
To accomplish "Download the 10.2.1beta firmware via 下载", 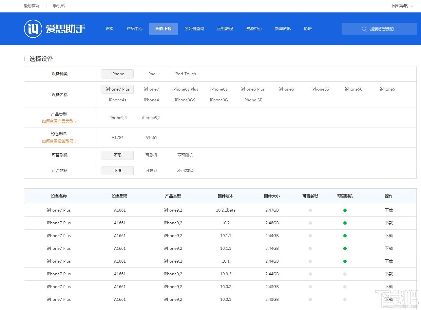I will click(x=389, y=210).
